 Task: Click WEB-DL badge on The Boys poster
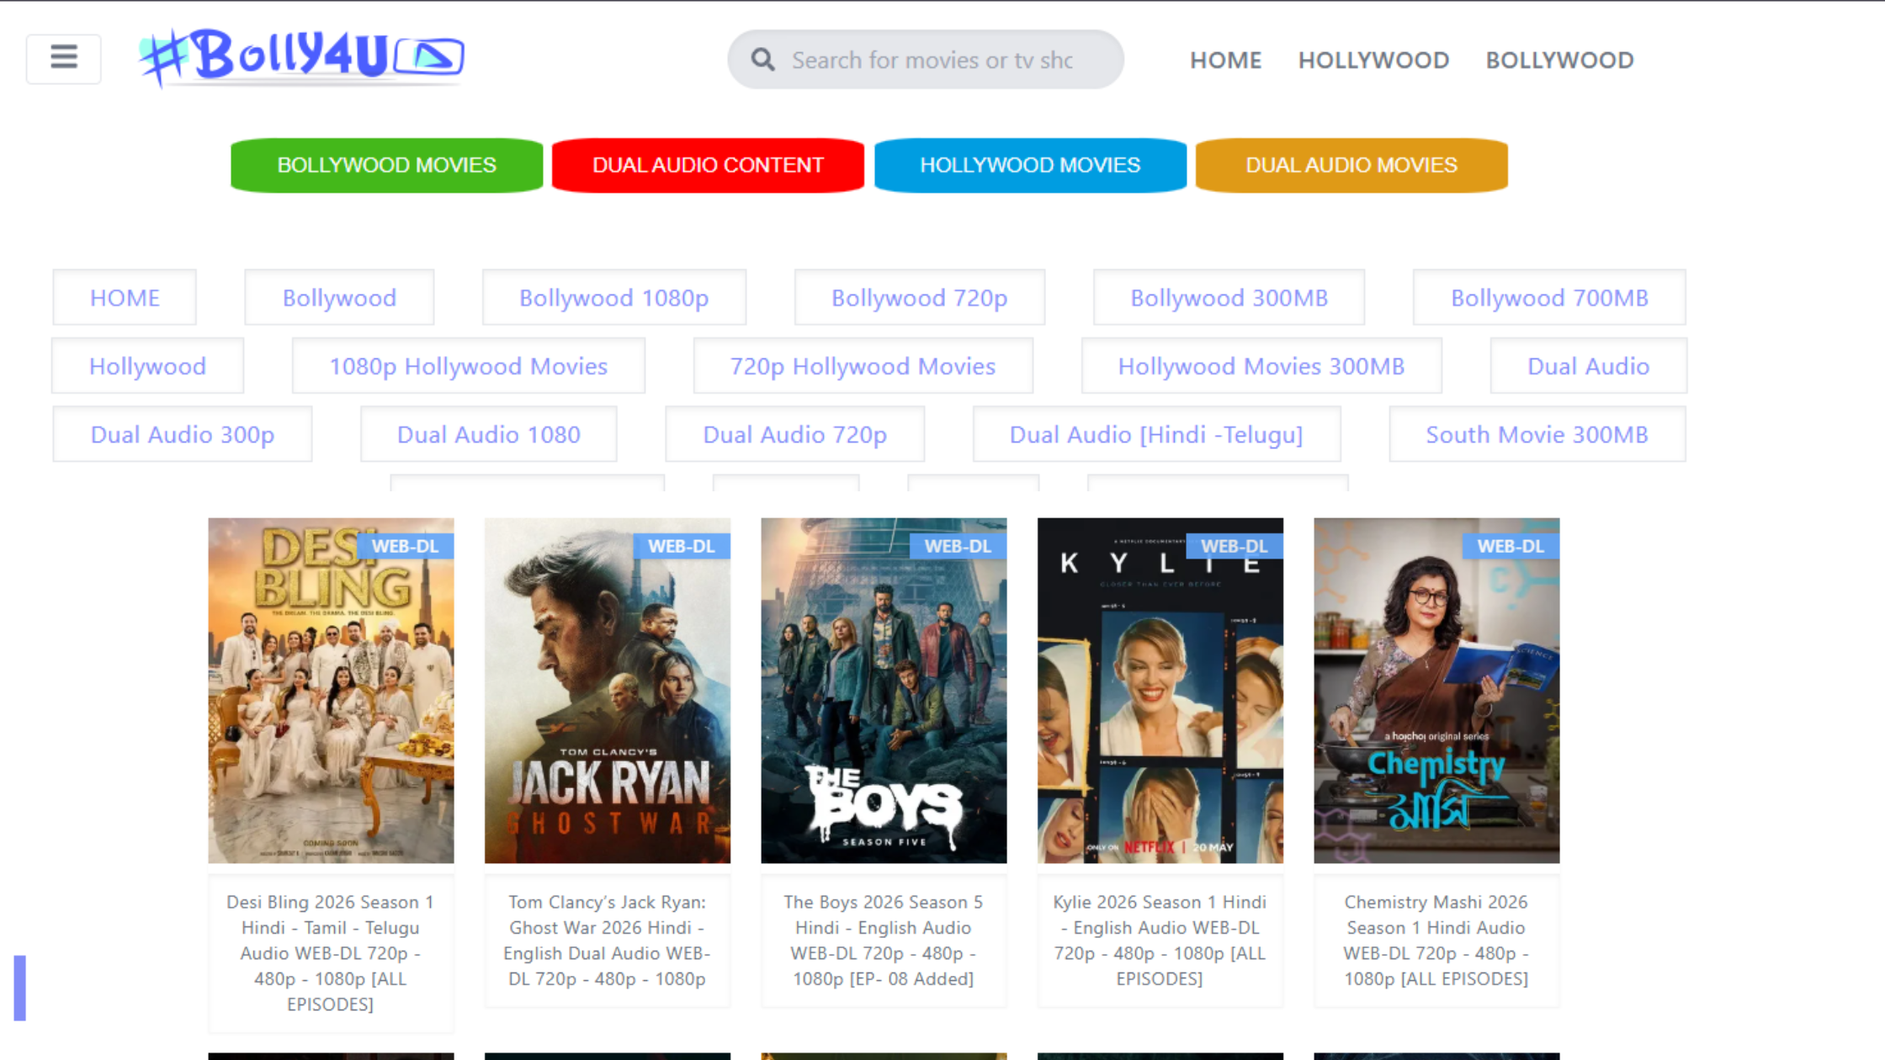coord(958,546)
